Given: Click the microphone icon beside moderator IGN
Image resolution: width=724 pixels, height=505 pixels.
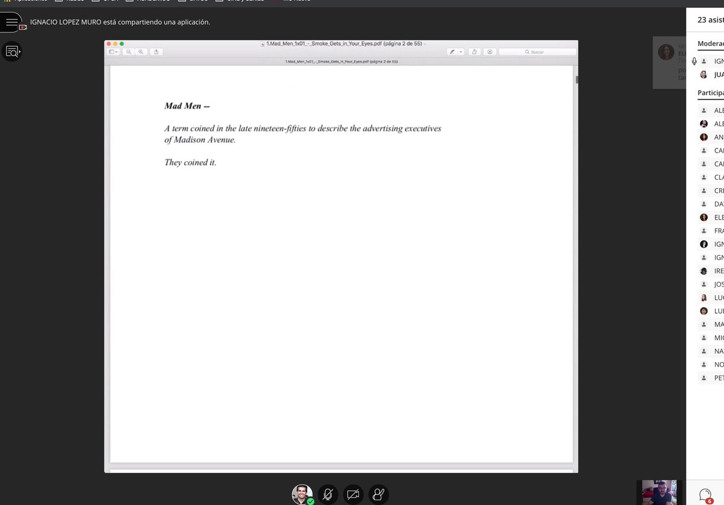Looking at the screenshot, I should tap(694, 61).
